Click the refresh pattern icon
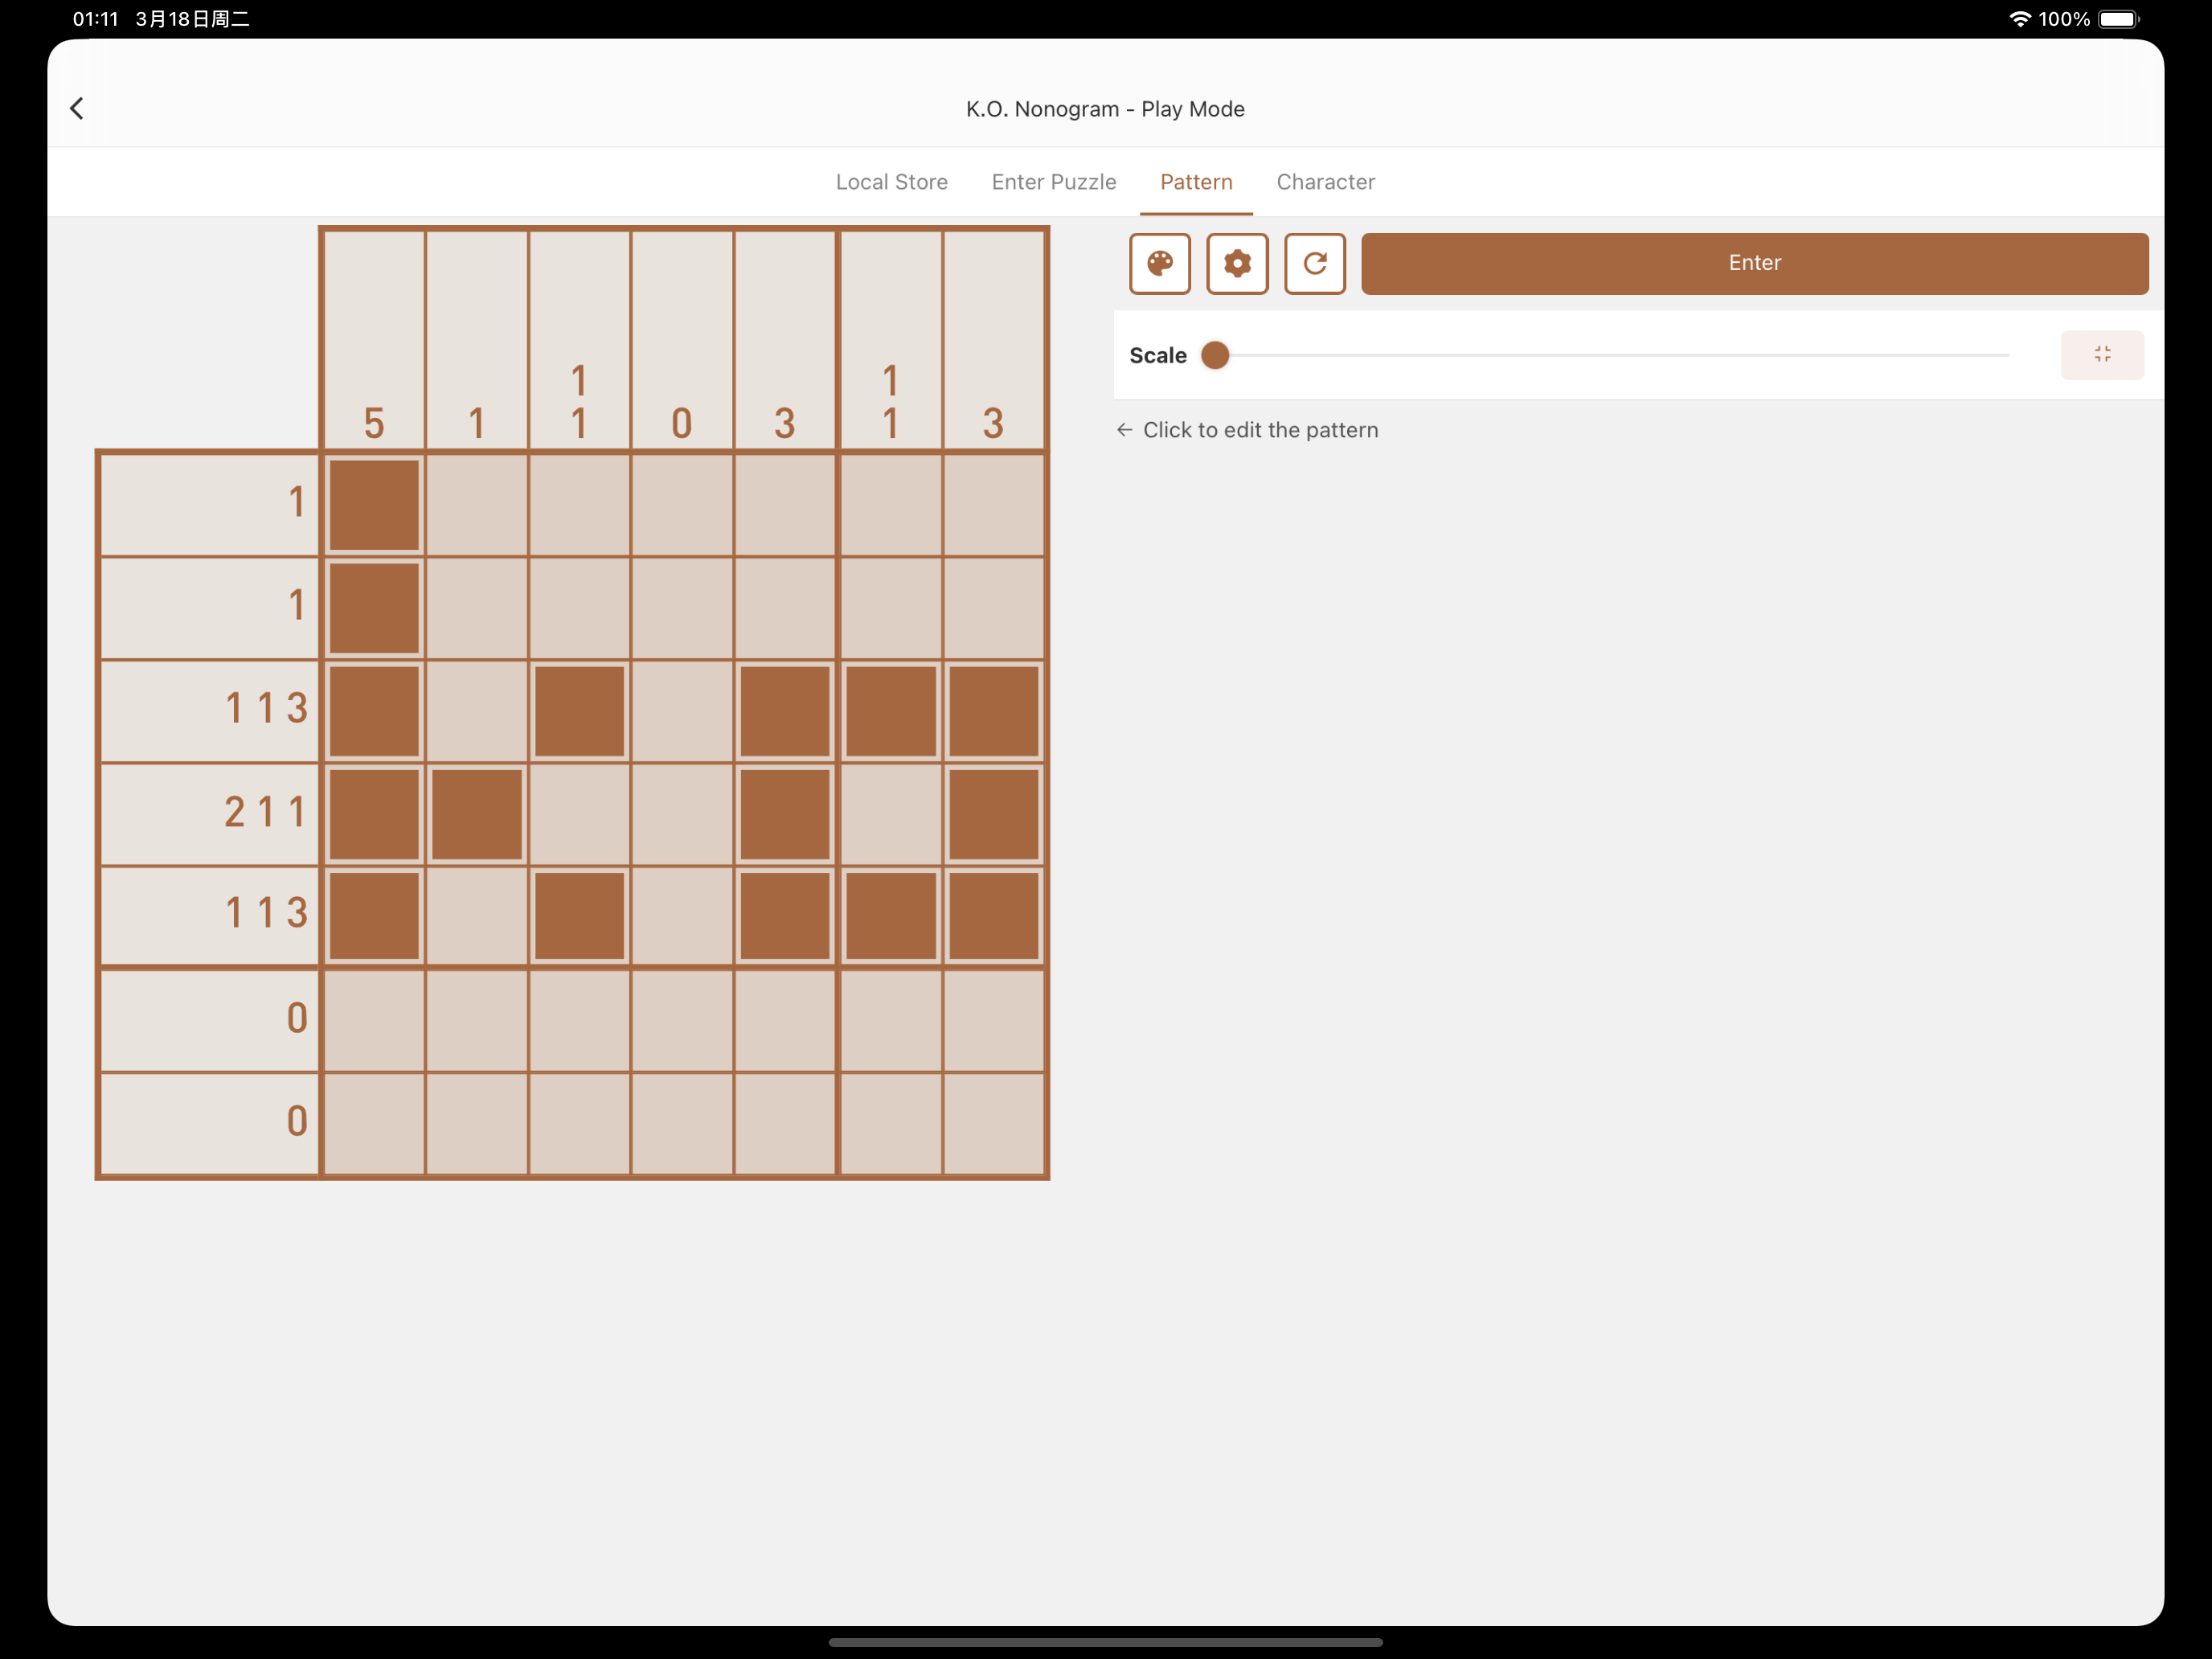The width and height of the screenshot is (2212, 1659). (x=1314, y=264)
